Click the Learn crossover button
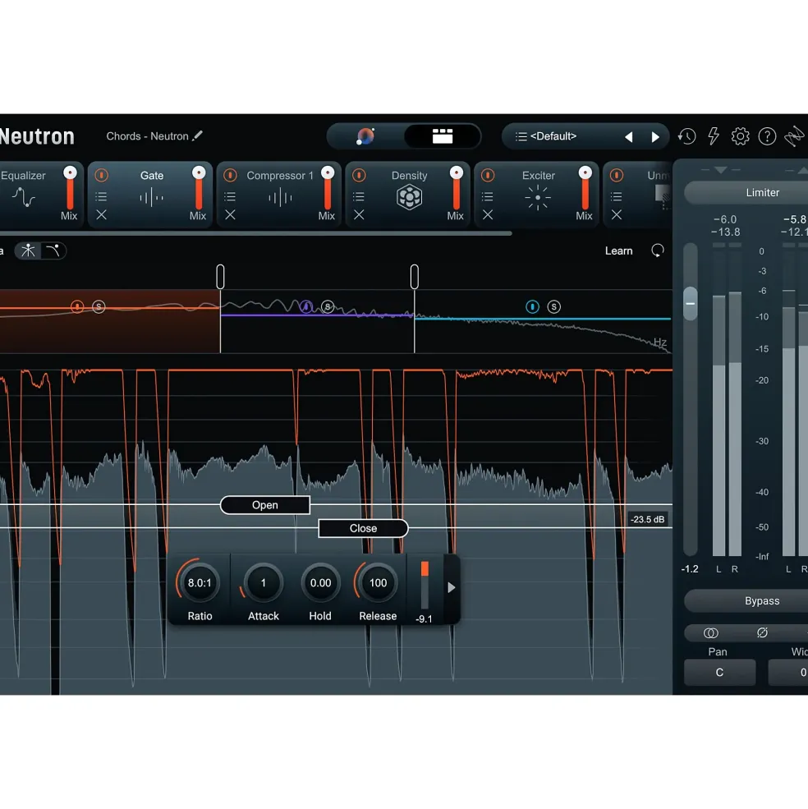 (618, 251)
